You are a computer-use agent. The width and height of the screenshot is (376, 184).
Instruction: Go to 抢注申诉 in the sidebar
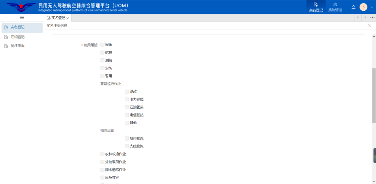click(x=17, y=46)
